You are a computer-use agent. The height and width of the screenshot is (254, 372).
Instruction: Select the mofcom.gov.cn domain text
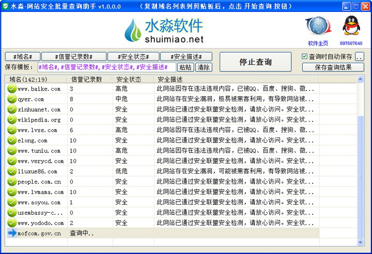coord(39,233)
